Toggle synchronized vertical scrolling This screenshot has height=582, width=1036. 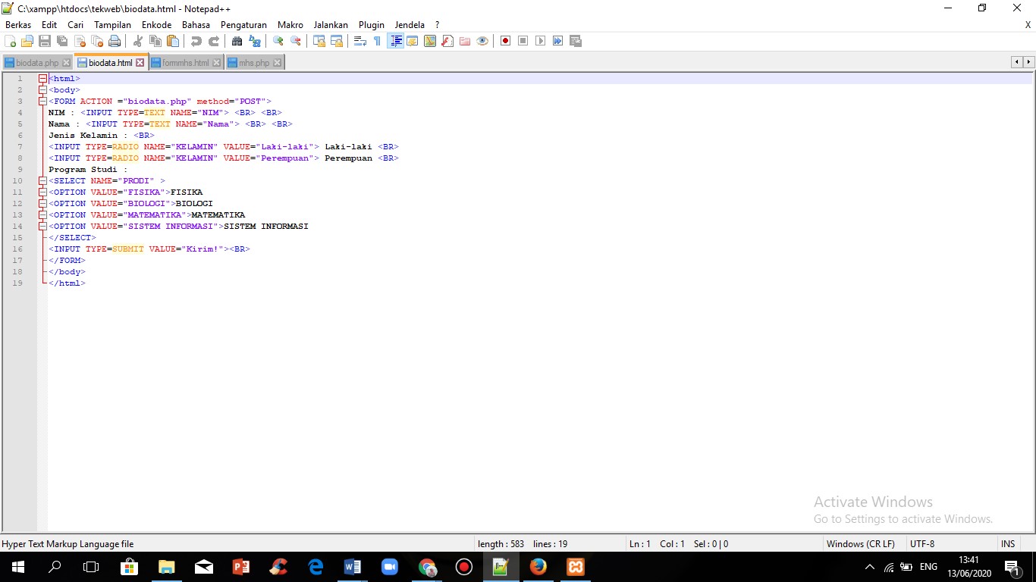[319, 41]
